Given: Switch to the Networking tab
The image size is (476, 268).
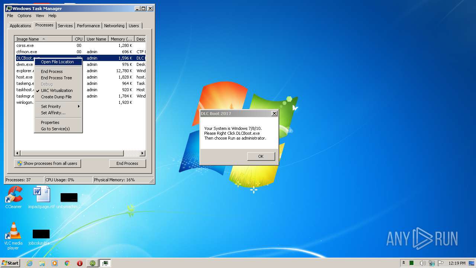Looking at the screenshot, I should [114, 26].
